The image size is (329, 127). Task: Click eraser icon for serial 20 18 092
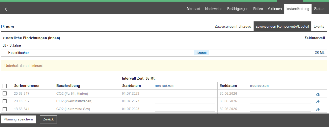coord(318,102)
